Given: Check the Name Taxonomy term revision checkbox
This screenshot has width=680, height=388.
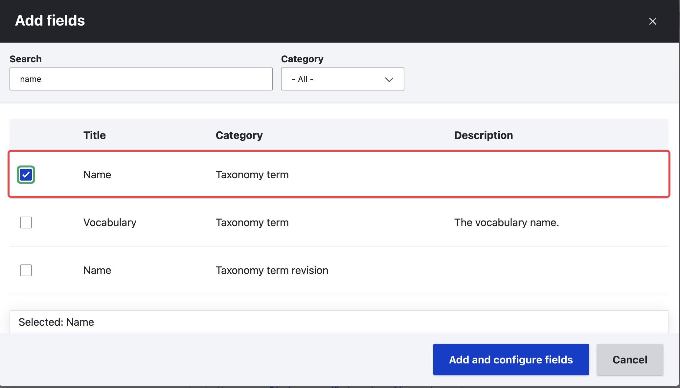Looking at the screenshot, I should click(26, 270).
